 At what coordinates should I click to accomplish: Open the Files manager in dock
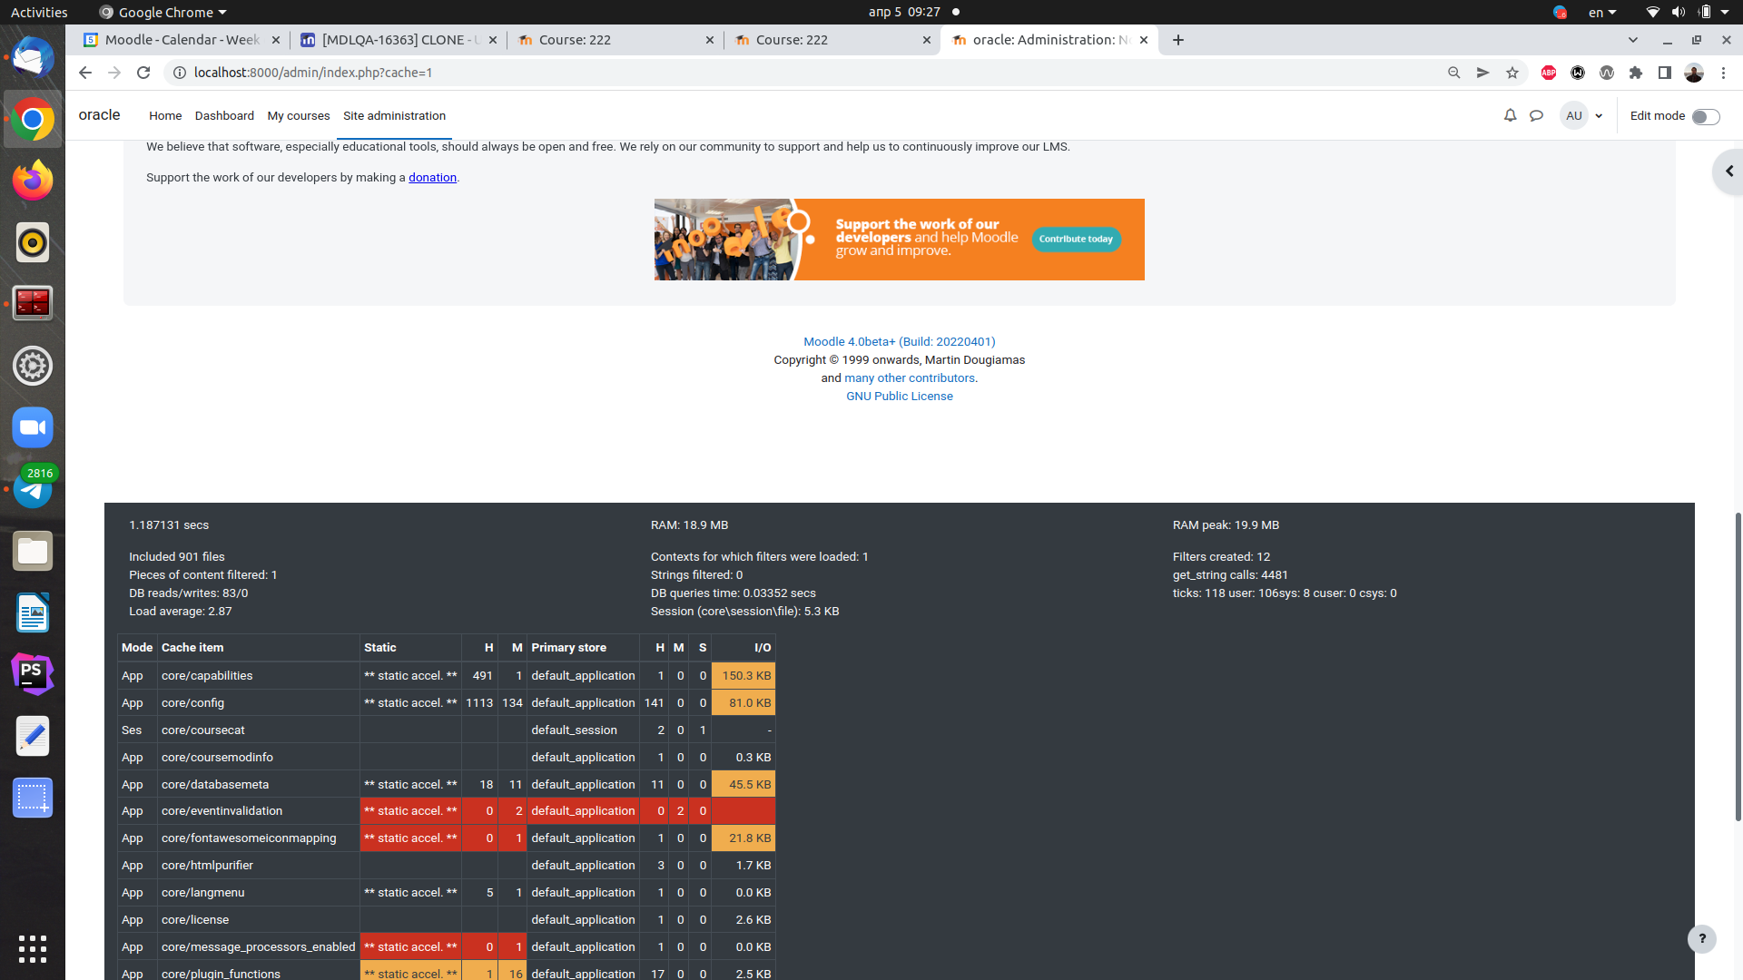pyautogui.click(x=33, y=551)
